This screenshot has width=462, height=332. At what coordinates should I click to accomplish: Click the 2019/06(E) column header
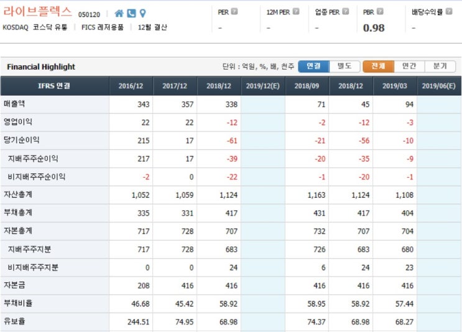pyautogui.click(x=439, y=86)
